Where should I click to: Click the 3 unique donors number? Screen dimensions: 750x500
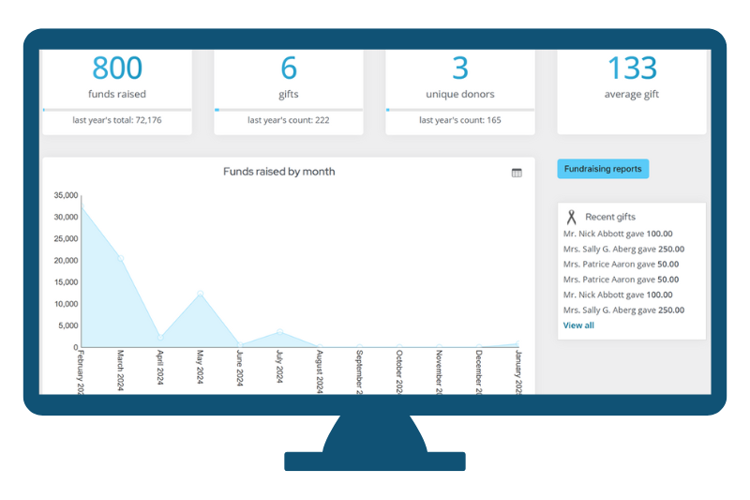click(460, 68)
